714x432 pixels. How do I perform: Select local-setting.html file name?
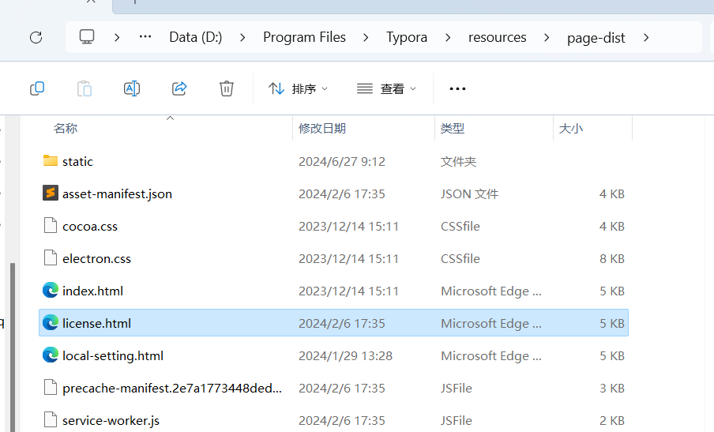113,355
